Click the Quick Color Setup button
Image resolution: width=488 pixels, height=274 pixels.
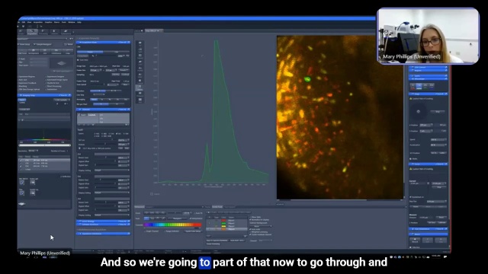[x=193, y=231]
